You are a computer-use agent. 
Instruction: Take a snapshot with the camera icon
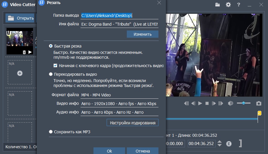coord(259,103)
